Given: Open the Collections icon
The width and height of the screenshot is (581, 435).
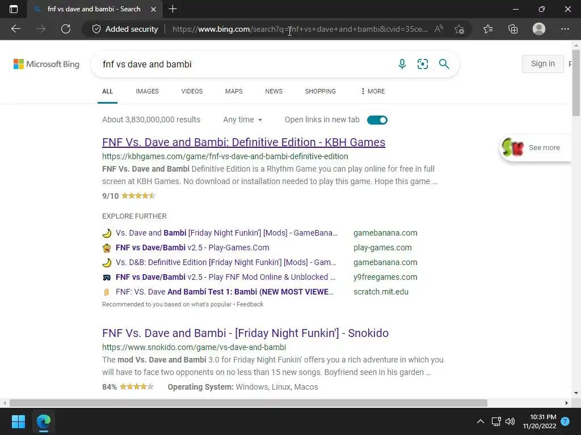Looking at the screenshot, I should [x=513, y=29].
